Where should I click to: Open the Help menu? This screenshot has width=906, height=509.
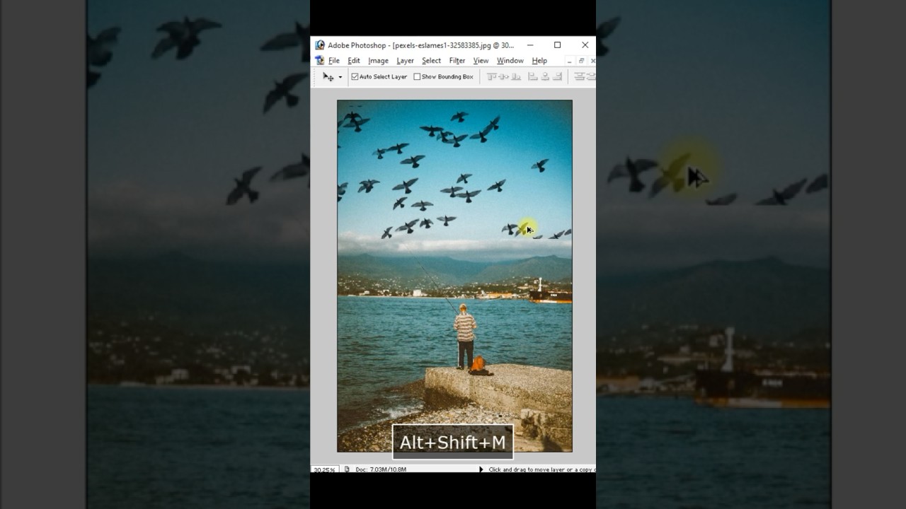tap(539, 61)
